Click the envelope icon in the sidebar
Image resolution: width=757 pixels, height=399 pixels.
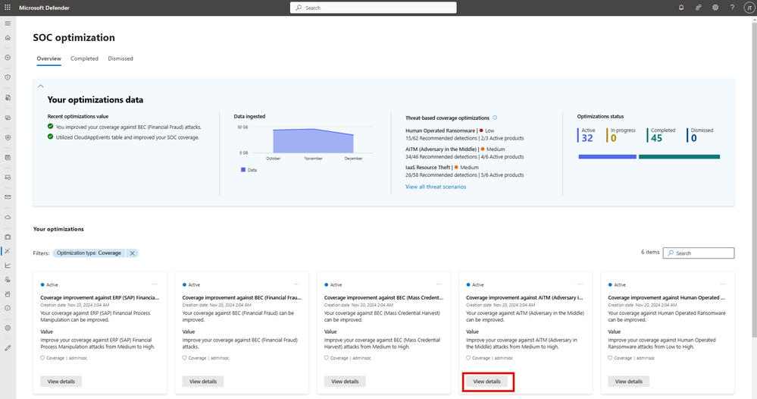(x=8, y=197)
